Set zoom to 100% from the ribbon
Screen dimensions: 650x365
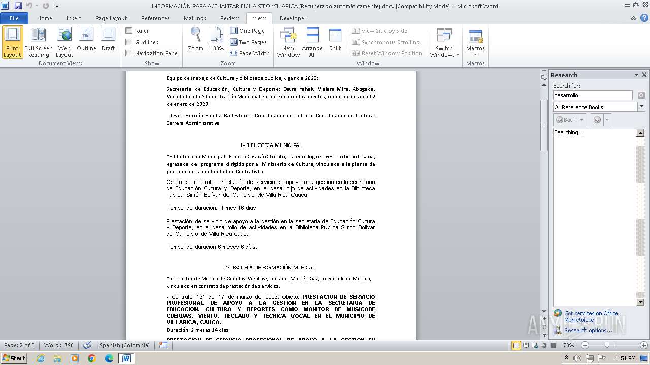pos(217,40)
